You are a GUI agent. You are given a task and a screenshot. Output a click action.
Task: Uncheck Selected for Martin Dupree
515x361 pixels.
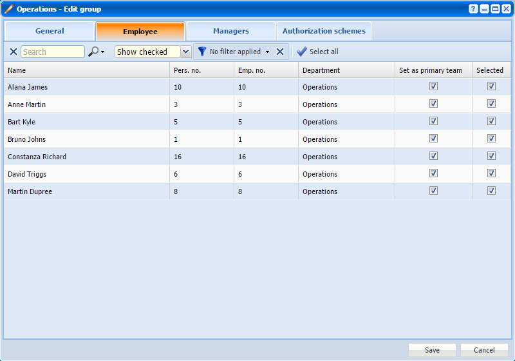coord(491,191)
